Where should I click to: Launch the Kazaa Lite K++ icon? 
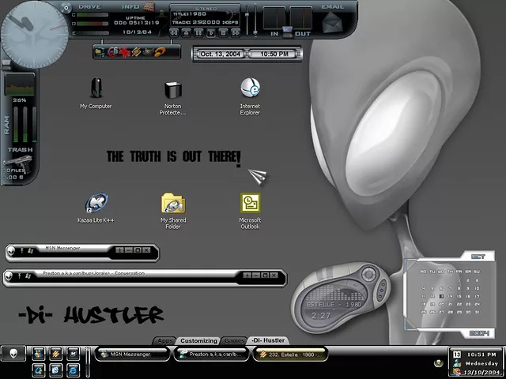click(96, 204)
